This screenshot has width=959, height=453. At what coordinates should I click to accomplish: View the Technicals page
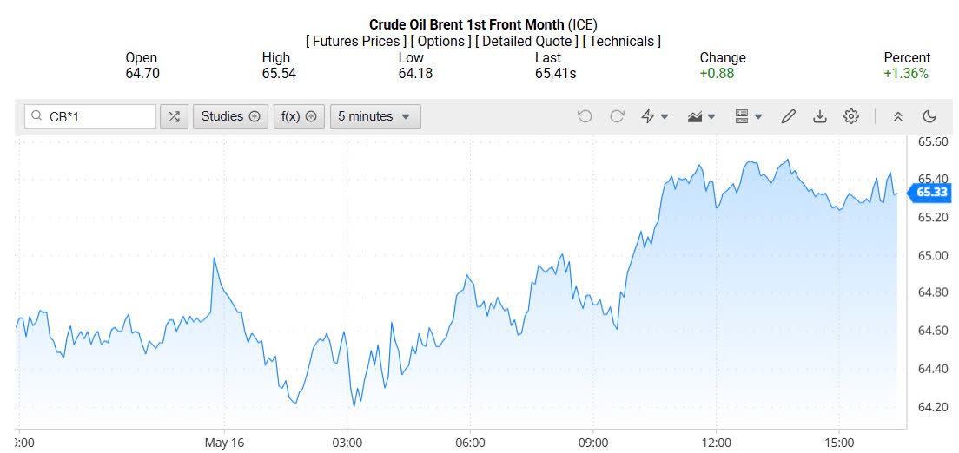621,41
